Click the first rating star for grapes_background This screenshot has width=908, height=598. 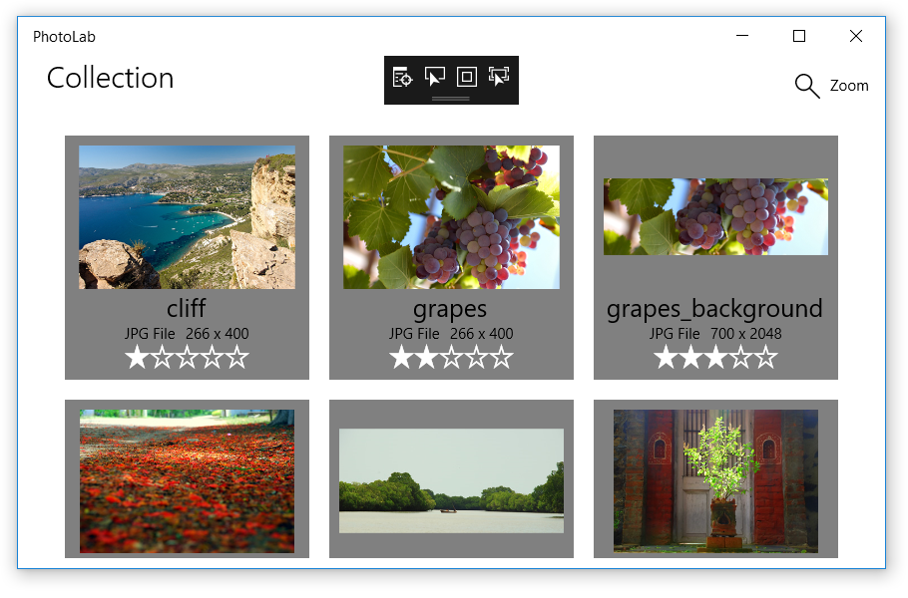pyautogui.click(x=666, y=356)
